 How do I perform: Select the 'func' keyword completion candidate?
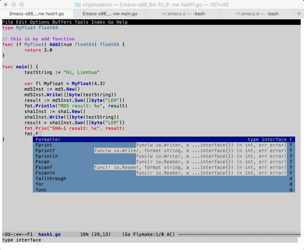[x=164, y=190]
